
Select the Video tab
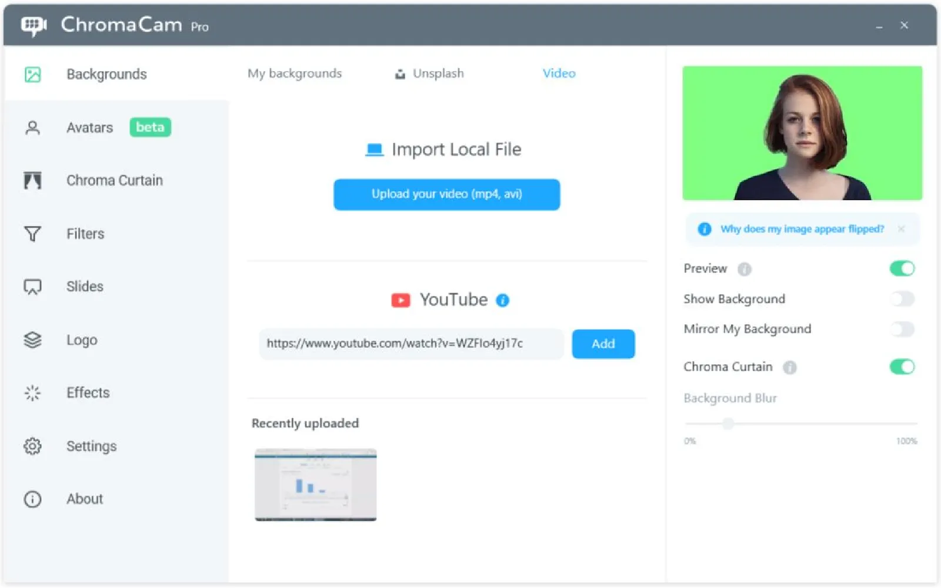point(559,73)
